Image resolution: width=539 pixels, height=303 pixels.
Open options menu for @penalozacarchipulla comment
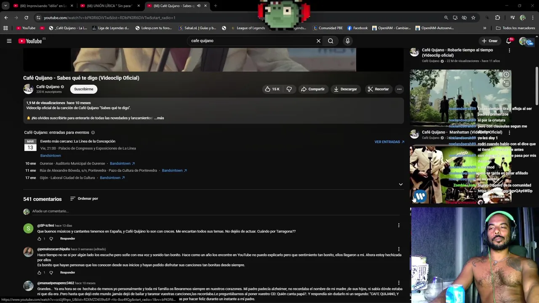pyautogui.click(x=399, y=249)
